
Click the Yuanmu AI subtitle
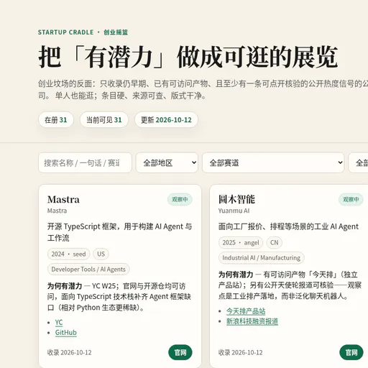coord(234,211)
